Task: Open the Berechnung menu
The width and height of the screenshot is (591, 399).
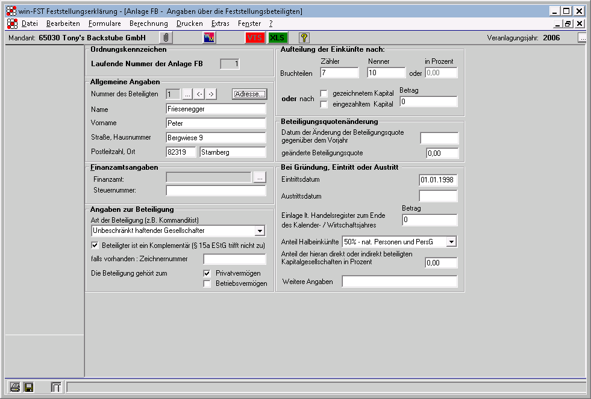Action: pyautogui.click(x=148, y=23)
